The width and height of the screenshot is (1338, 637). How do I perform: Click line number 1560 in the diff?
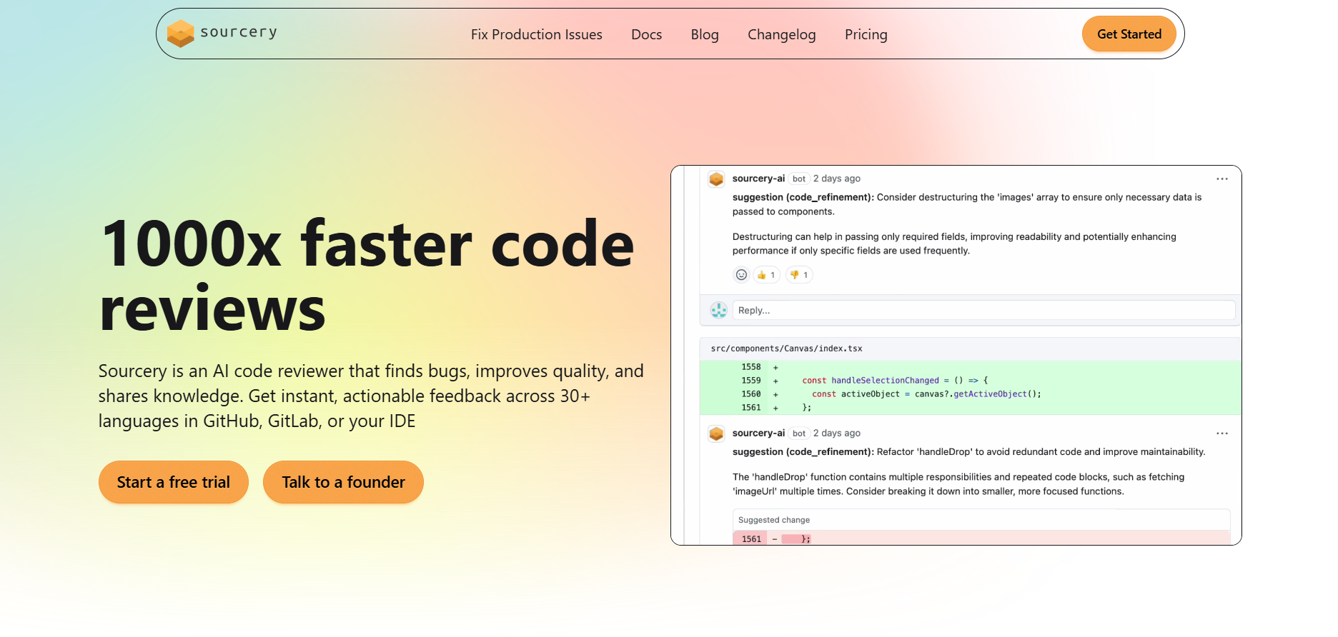pyautogui.click(x=751, y=394)
